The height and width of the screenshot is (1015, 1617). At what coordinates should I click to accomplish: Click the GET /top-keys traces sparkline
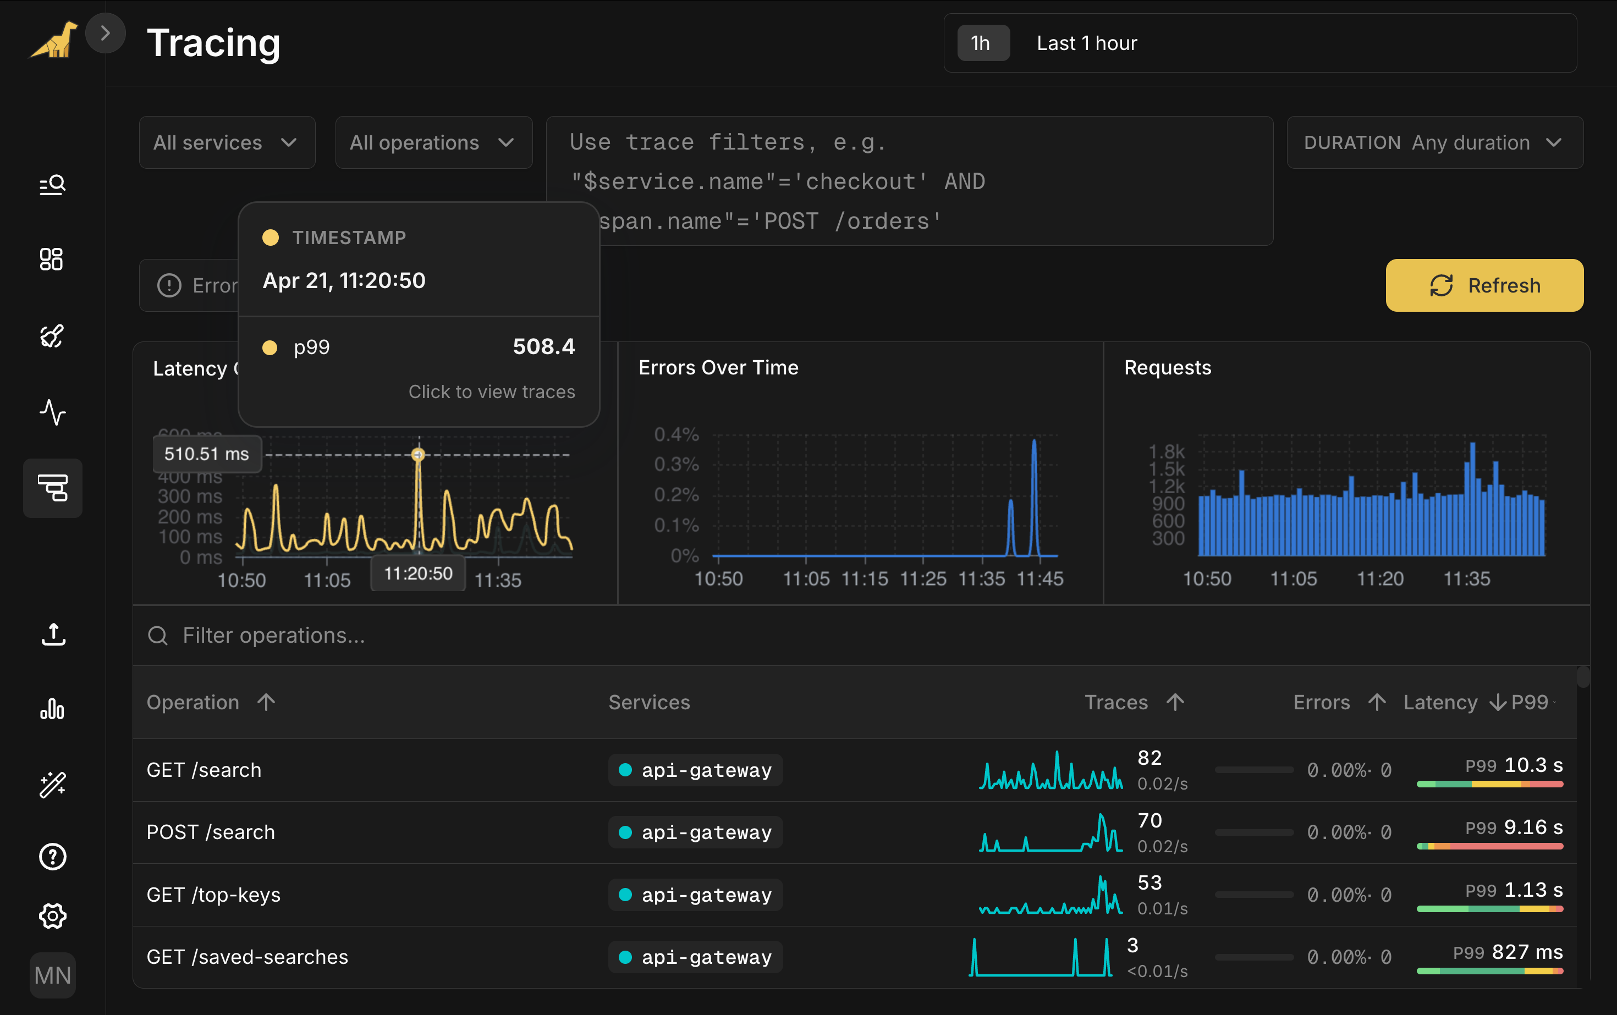tap(1051, 895)
